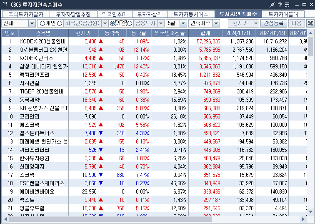
Task: Click the blue down triangle in 캡스톤파트너스 row
Action: (x=101, y=133)
